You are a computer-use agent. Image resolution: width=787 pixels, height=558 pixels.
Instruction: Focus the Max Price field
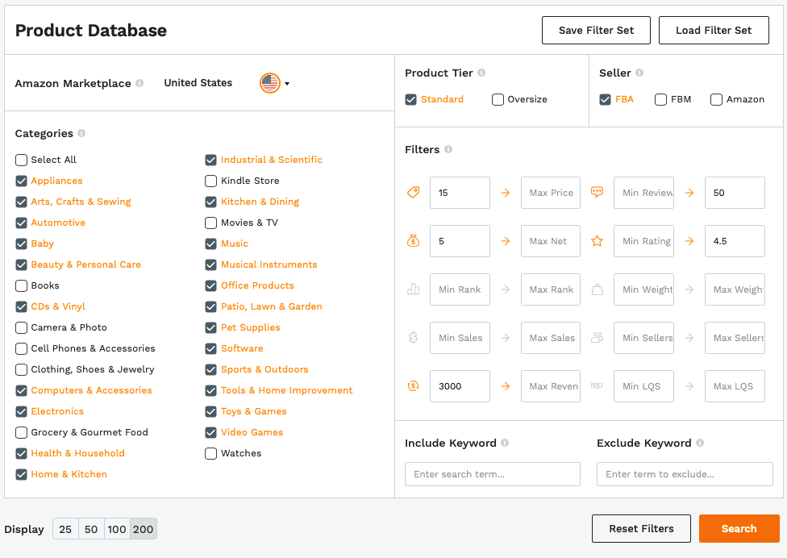coord(551,193)
